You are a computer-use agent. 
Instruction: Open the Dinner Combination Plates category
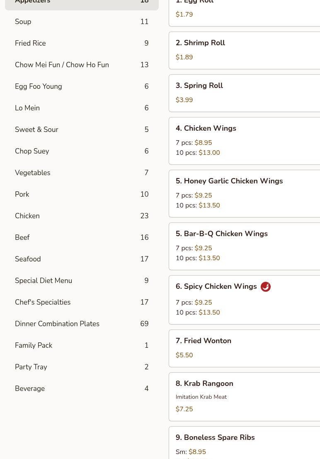pyautogui.click(x=82, y=324)
